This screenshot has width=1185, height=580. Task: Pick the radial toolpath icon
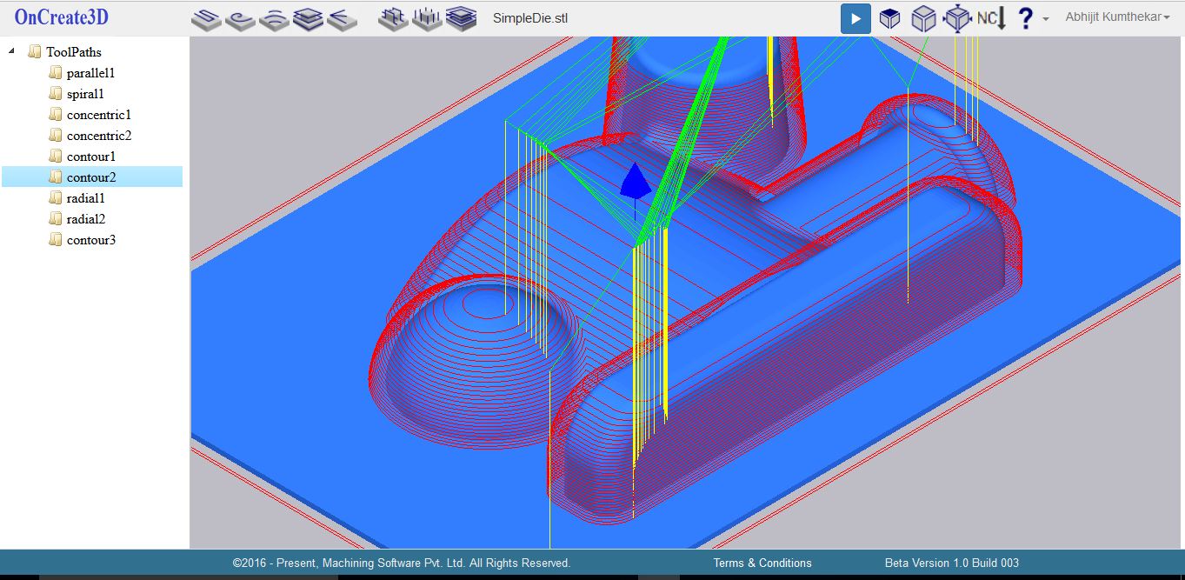pos(342,18)
